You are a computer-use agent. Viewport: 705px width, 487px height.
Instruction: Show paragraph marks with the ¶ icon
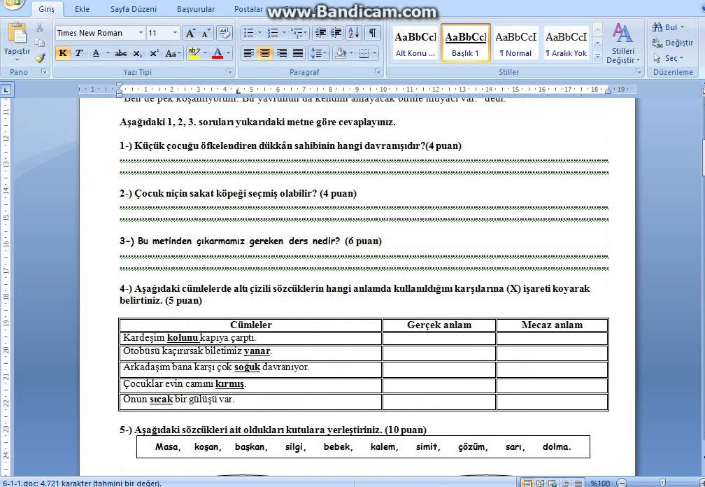click(372, 33)
